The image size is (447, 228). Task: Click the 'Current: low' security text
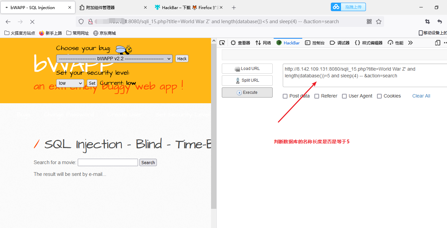[x=118, y=83]
